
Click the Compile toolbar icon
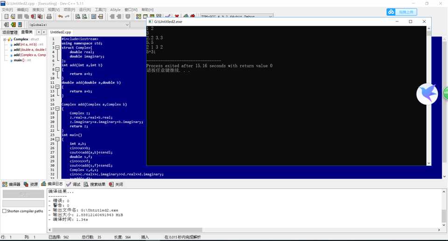point(139,17)
